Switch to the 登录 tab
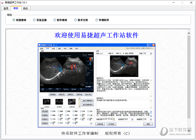This screenshot has width=196, height=140. click(6, 8)
